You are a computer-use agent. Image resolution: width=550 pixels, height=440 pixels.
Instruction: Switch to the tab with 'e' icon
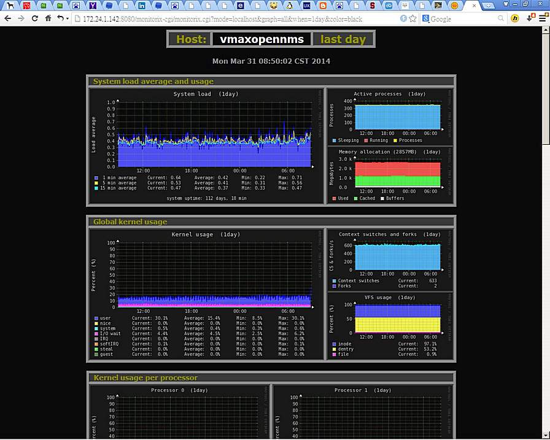(x=240, y=6)
